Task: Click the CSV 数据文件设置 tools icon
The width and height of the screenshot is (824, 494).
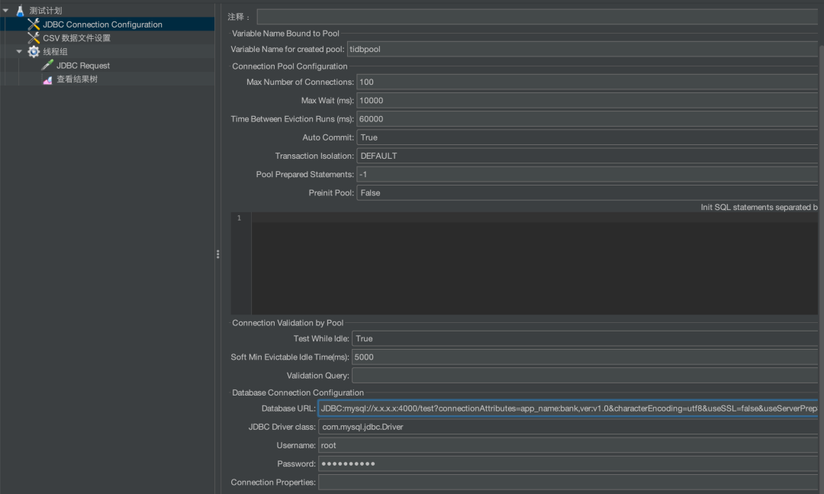Action: click(34, 38)
